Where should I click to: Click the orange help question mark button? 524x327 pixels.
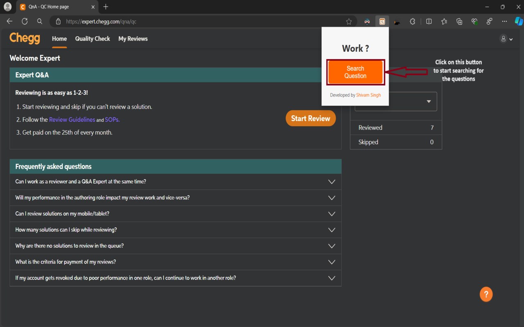point(486,294)
